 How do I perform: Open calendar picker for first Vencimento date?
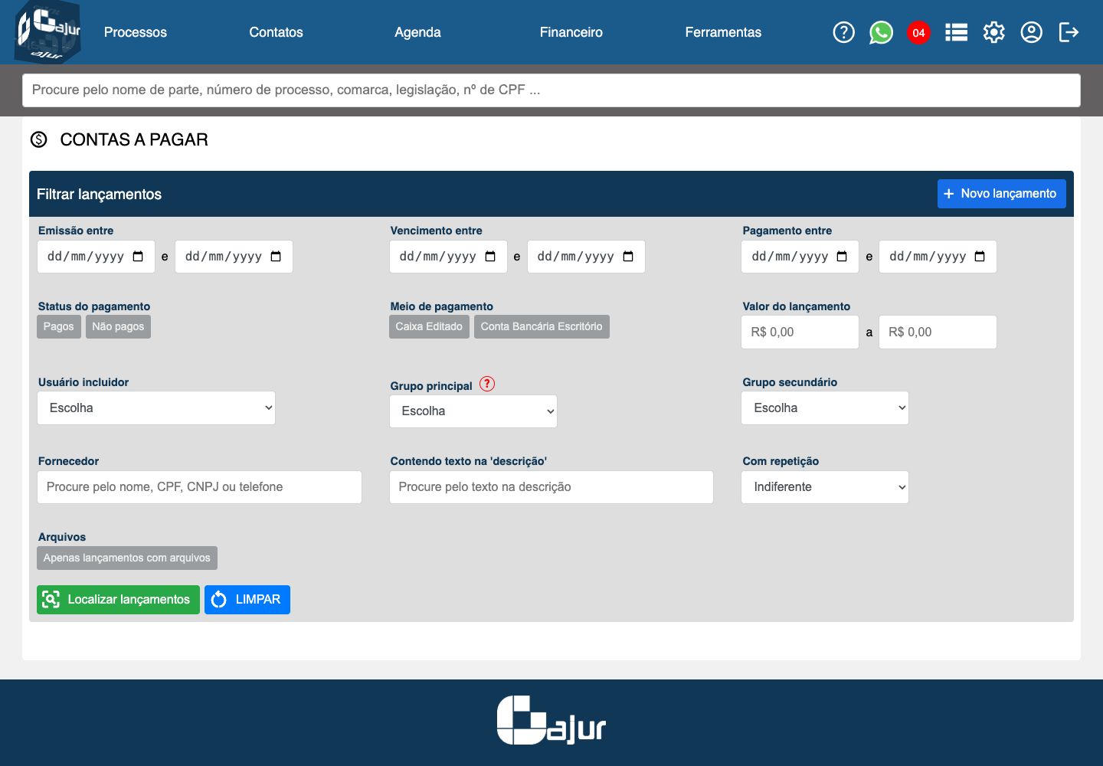(x=490, y=257)
